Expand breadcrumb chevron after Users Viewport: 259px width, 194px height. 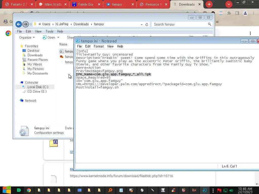point(53,24)
